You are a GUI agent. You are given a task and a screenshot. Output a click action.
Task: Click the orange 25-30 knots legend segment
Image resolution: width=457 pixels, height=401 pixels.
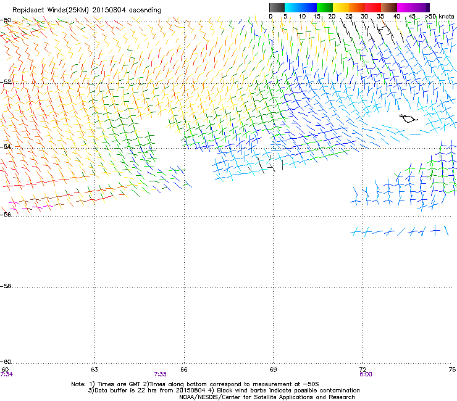tap(357, 7)
